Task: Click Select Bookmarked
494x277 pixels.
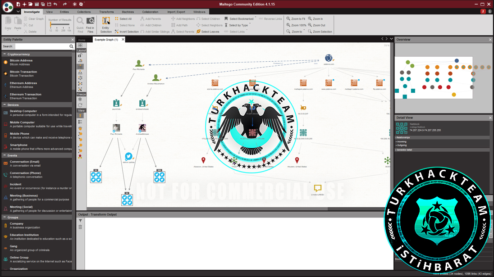Action: click(x=239, y=19)
